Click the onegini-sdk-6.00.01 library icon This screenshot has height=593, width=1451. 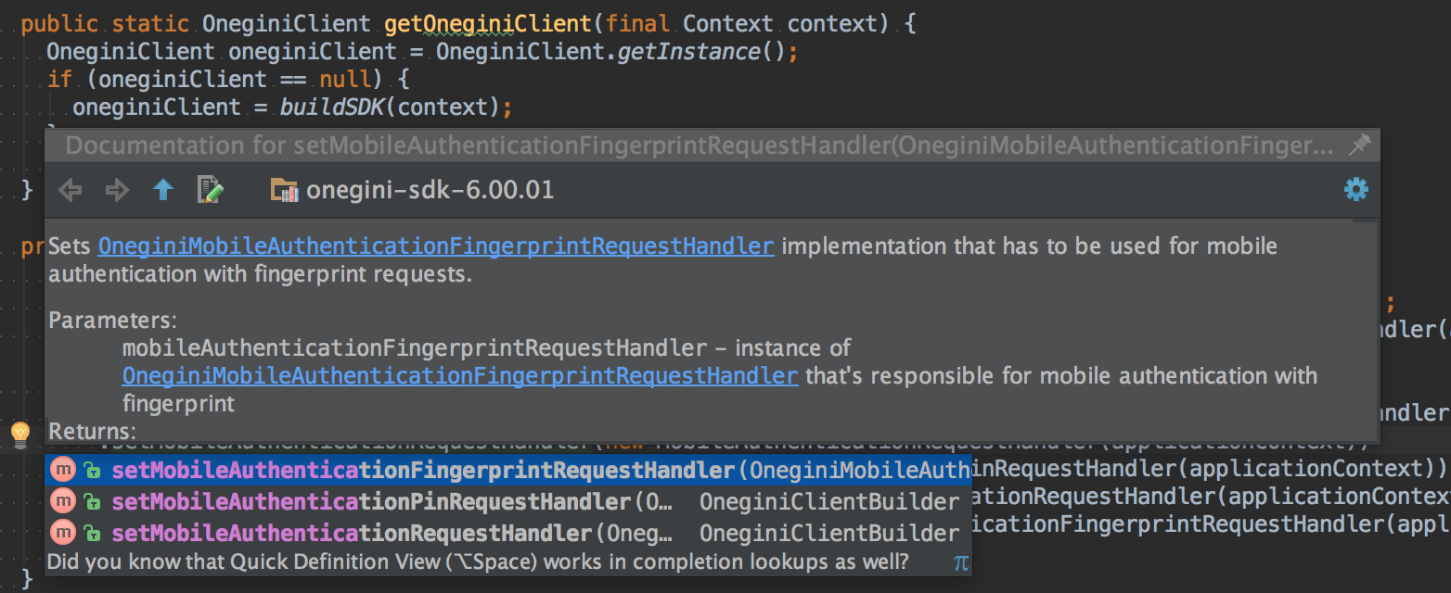(x=286, y=189)
